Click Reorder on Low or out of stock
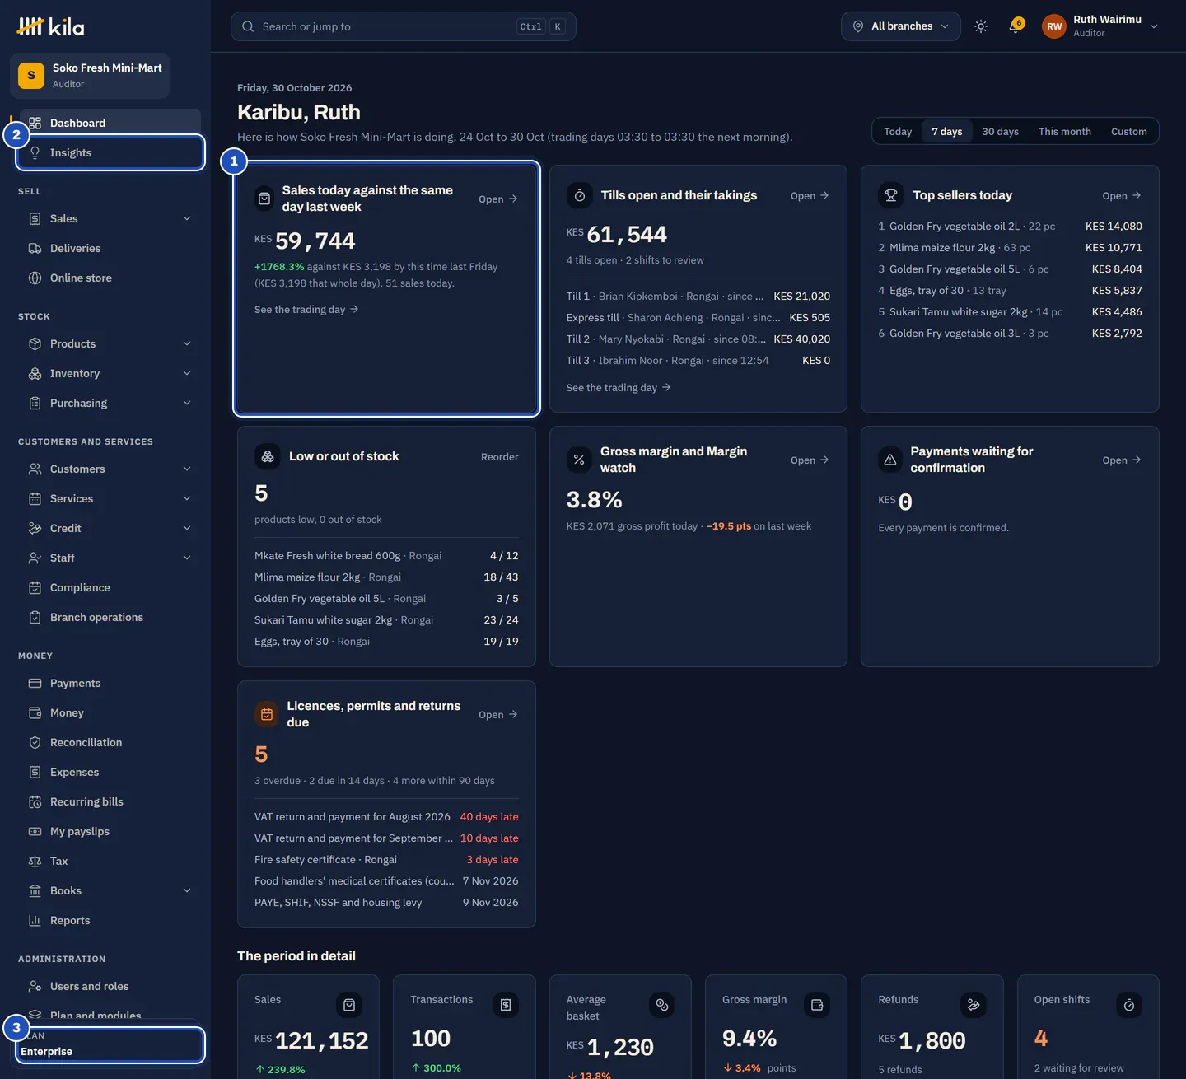The height and width of the screenshot is (1079, 1186). tap(500, 456)
